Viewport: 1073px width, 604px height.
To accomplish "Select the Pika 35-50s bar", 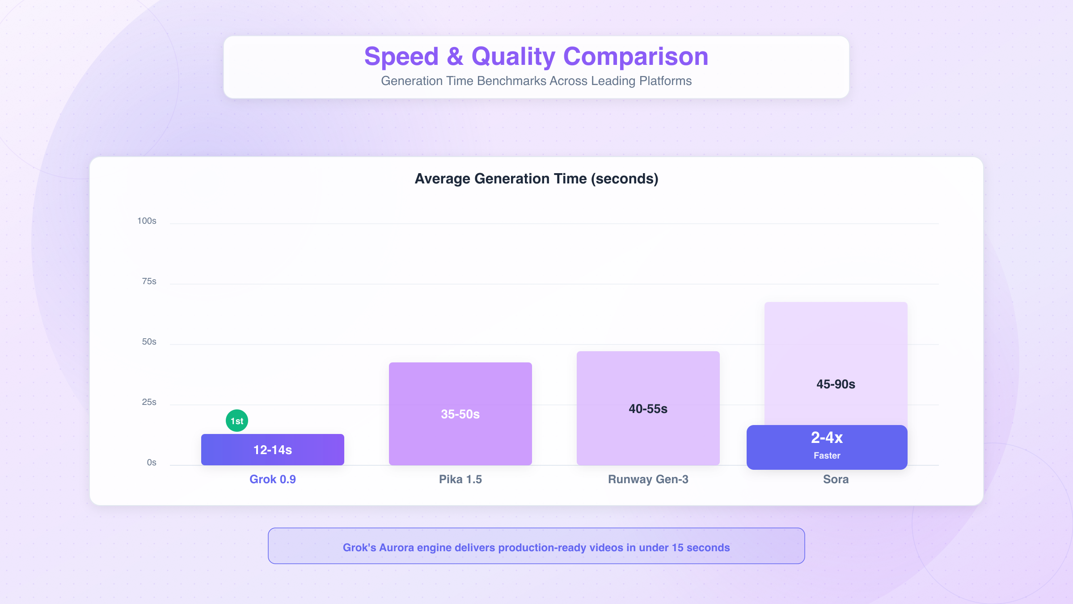I will [x=460, y=414].
